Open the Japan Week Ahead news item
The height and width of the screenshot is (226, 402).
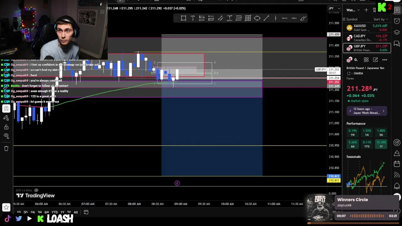[x=367, y=111]
